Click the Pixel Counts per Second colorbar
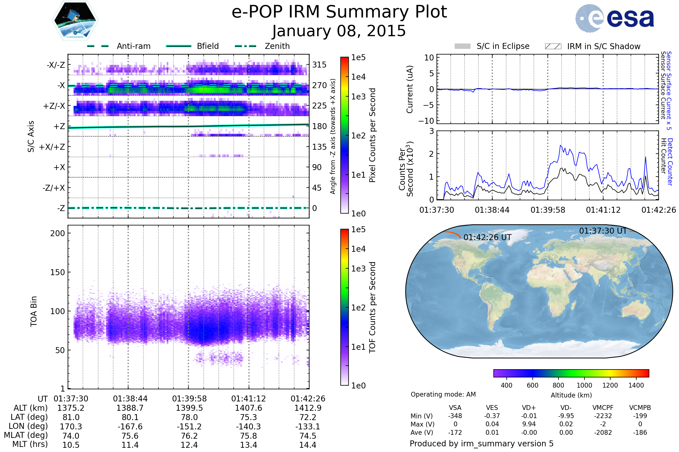The width and height of the screenshot is (679, 452). tap(344, 135)
